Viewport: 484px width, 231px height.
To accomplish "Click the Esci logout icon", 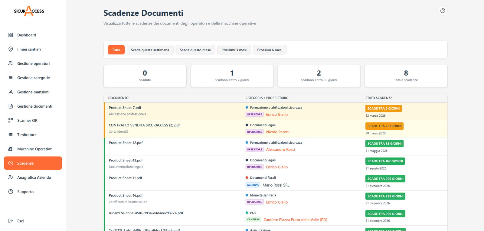I will tap(11, 221).
